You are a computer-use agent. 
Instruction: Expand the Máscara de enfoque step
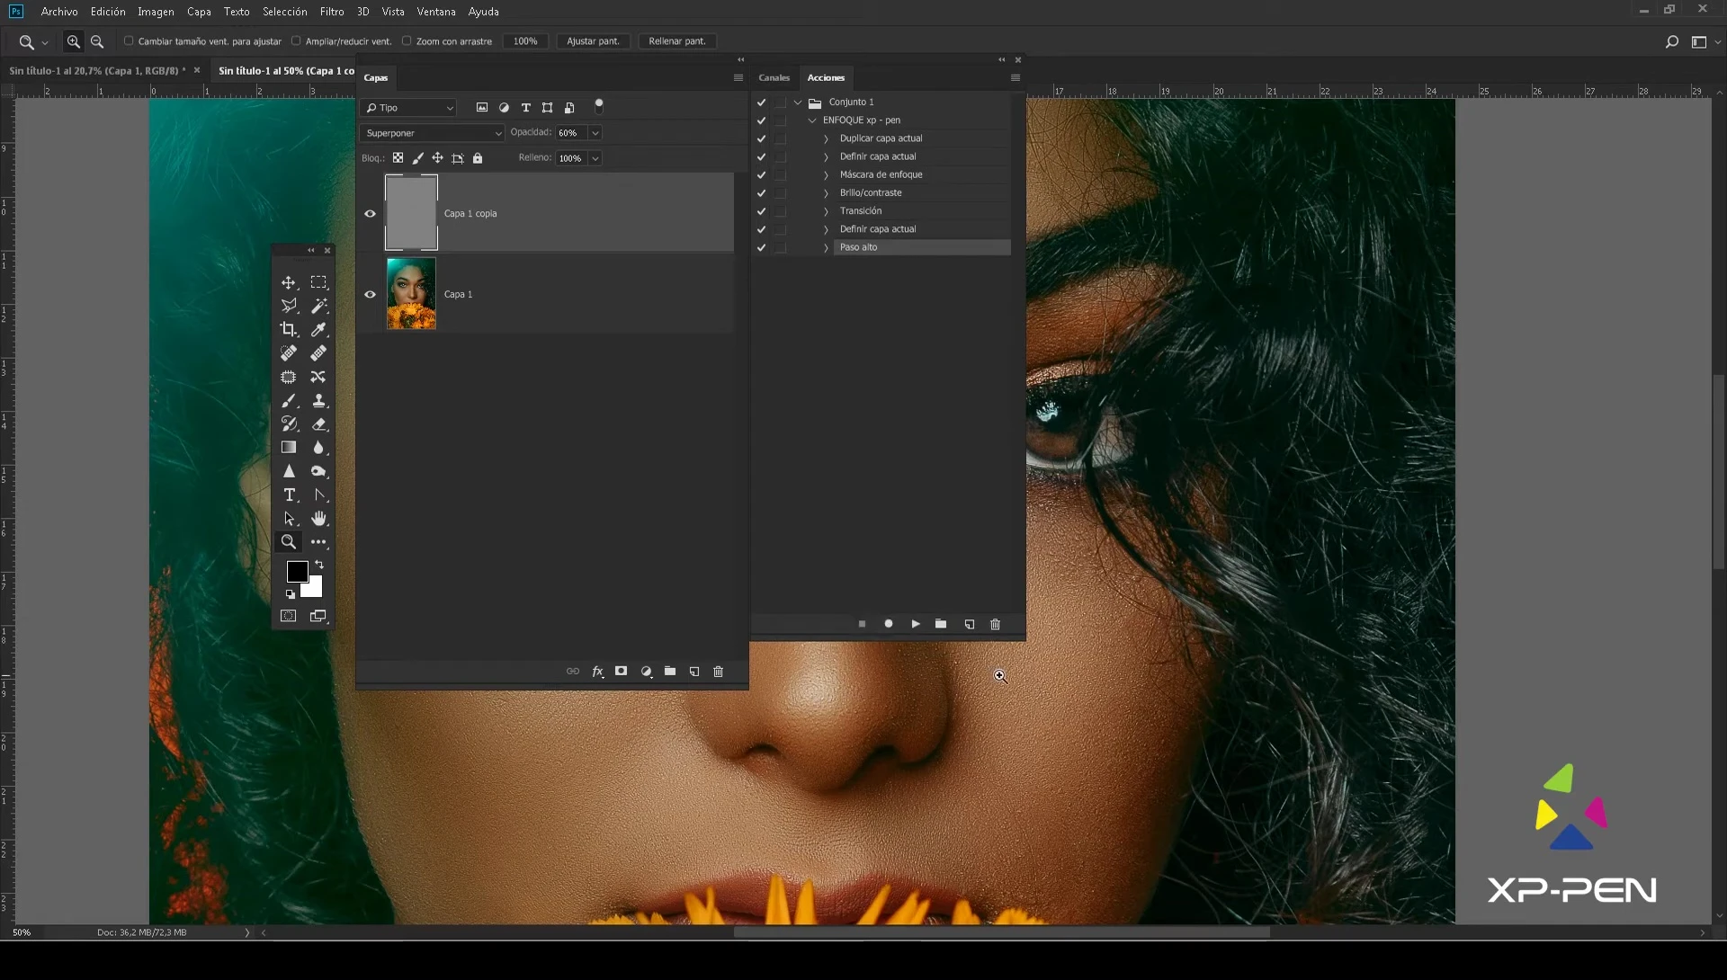point(827,174)
